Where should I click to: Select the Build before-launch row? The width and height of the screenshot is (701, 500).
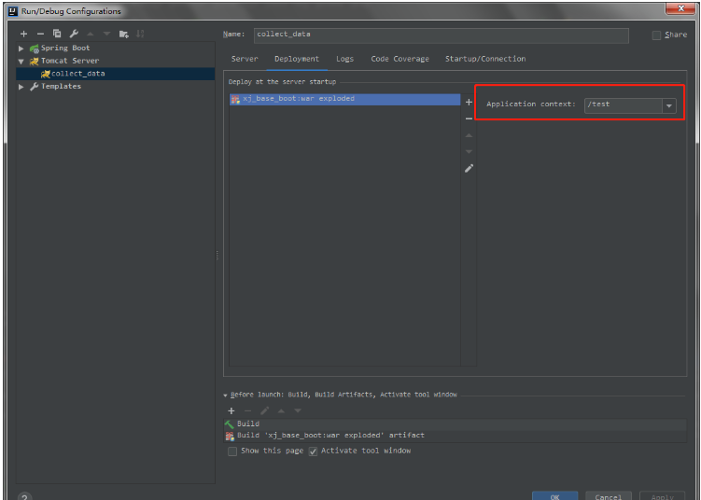point(455,424)
